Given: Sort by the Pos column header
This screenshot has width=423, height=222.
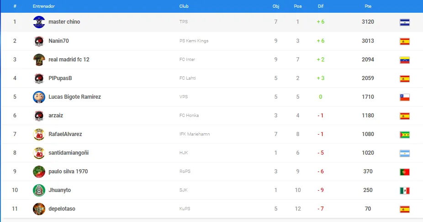Looking at the screenshot, I should click(298, 6).
